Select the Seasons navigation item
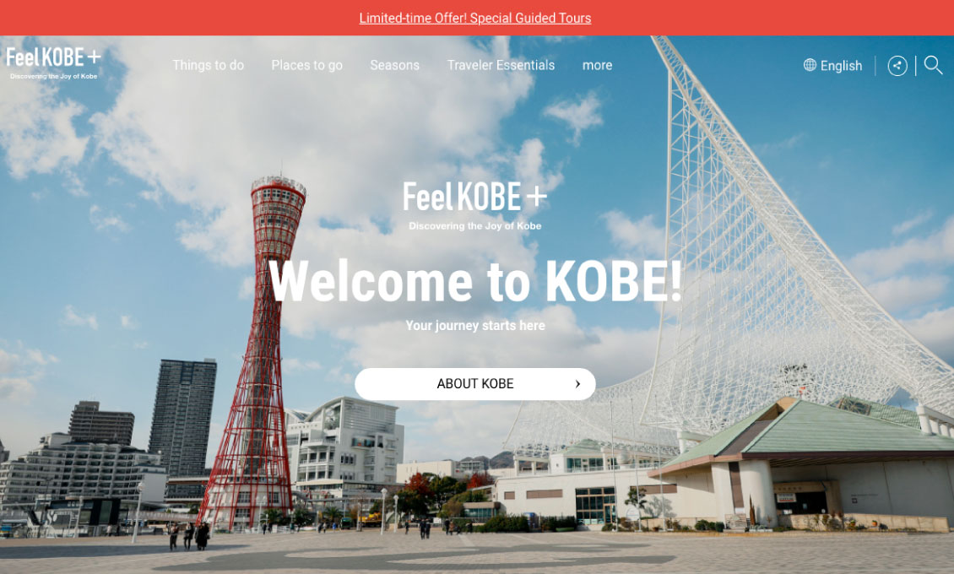This screenshot has height=574, width=954. coord(394,65)
